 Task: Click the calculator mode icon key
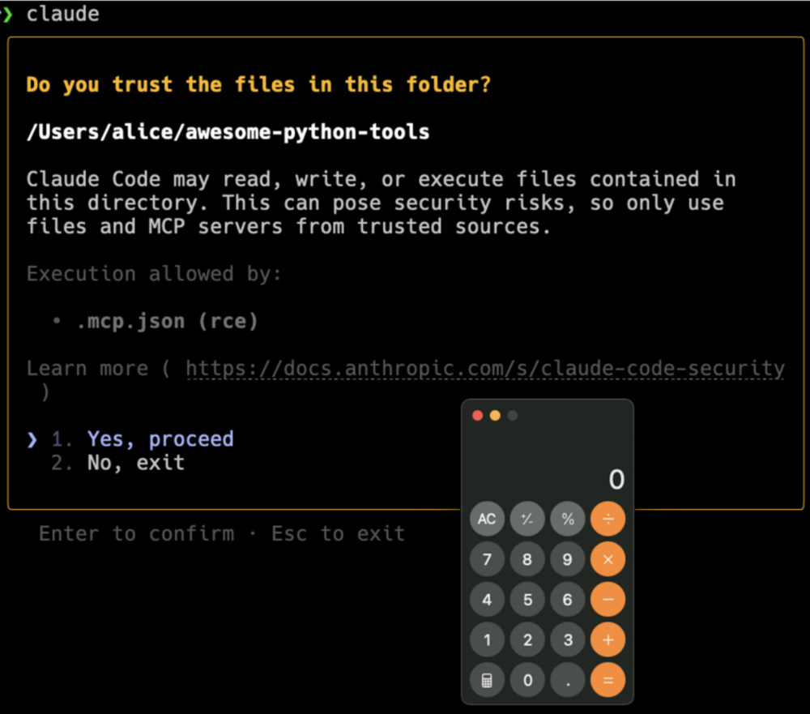click(x=487, y=680)
